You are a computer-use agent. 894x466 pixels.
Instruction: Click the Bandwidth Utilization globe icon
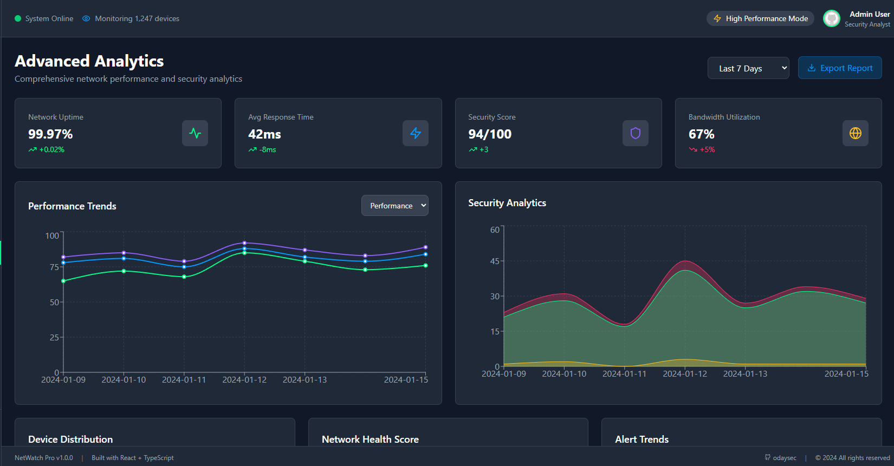tap(856, 133)
